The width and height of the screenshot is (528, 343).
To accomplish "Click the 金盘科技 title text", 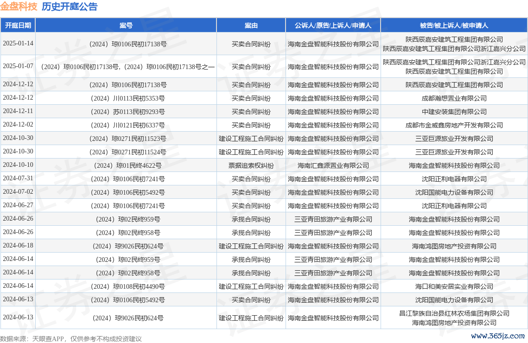I will coord(19,7).
